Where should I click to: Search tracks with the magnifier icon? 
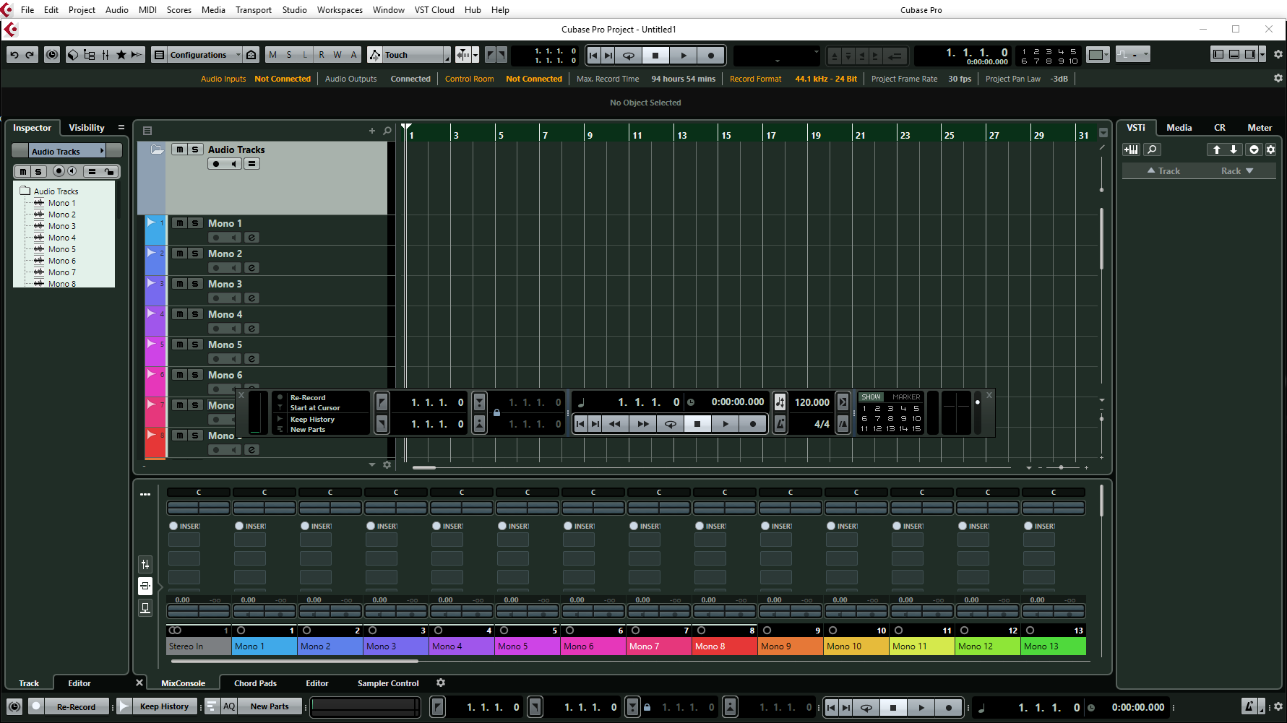click(387, 131)
